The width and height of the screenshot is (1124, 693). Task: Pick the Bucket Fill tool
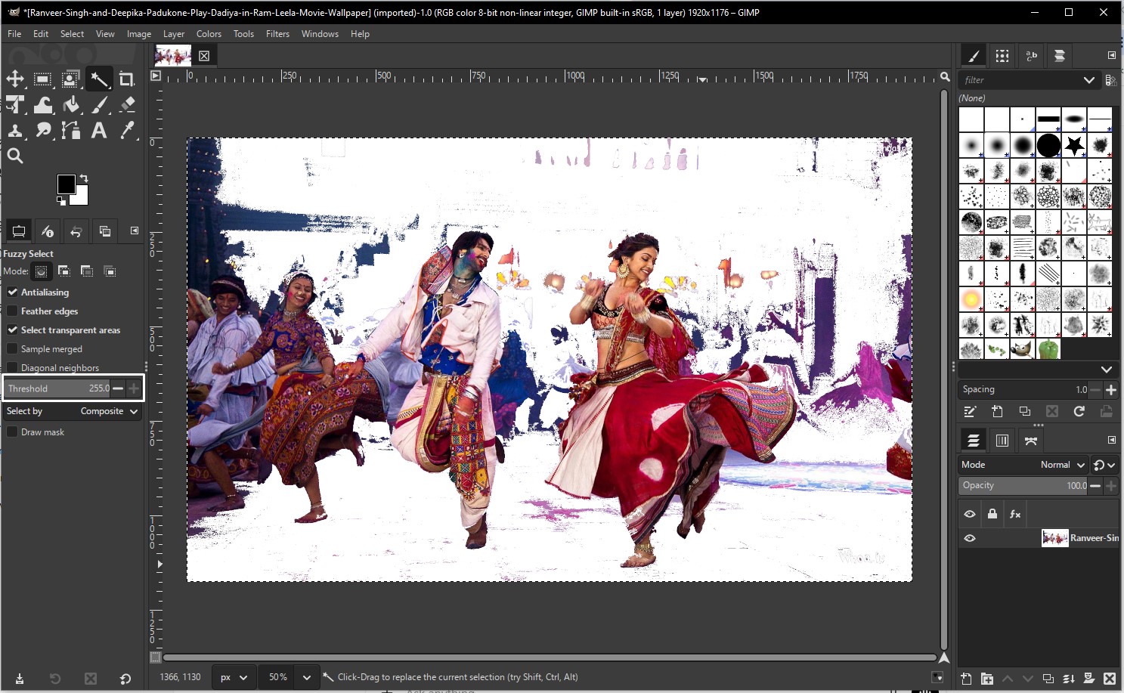pyautogui.click(x=71, y=105)
